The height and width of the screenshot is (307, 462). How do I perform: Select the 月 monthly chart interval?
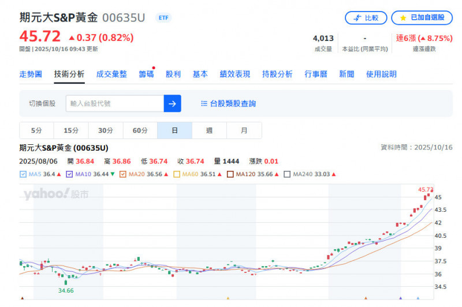click(244, 130)
